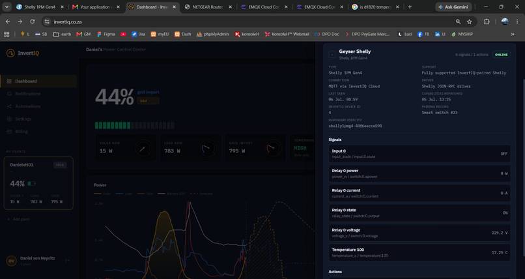
Task: Show more bookmarks with the double chevron
Action: (513, 34)
